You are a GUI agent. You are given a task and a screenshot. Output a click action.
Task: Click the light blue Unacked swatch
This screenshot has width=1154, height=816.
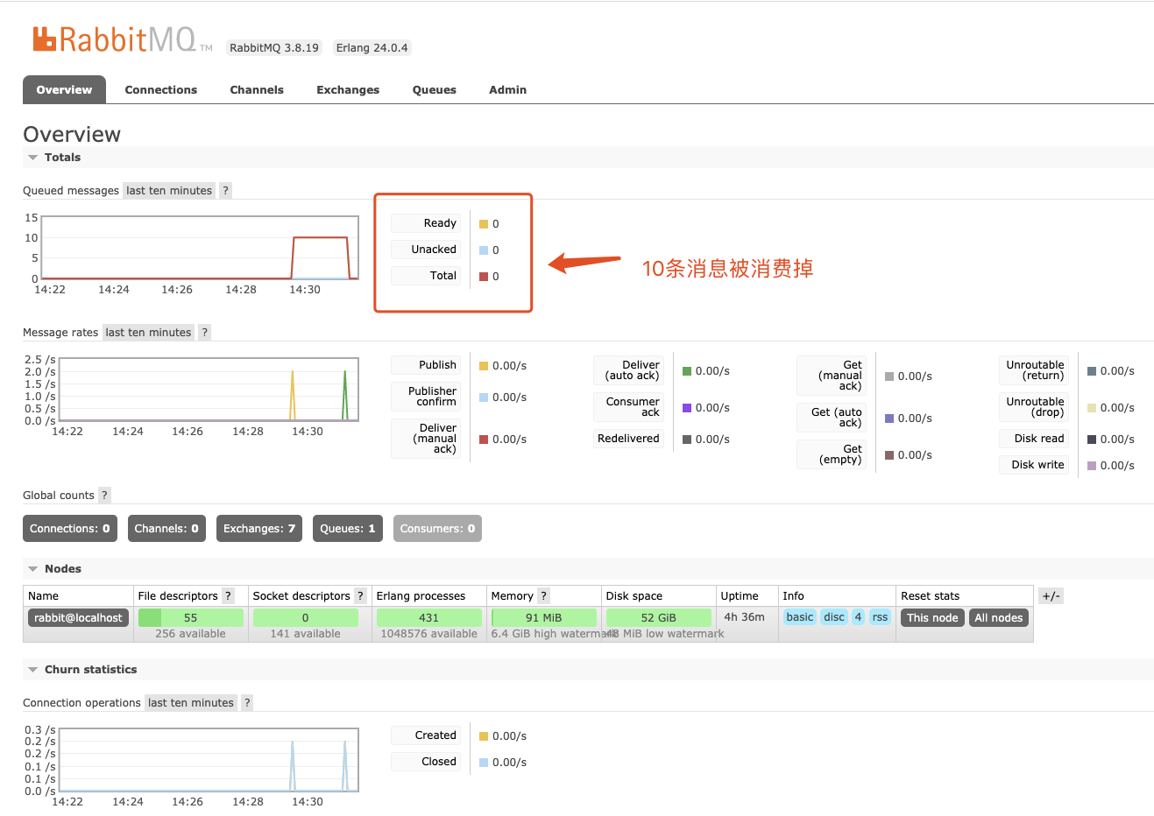[x=484, y=250]
